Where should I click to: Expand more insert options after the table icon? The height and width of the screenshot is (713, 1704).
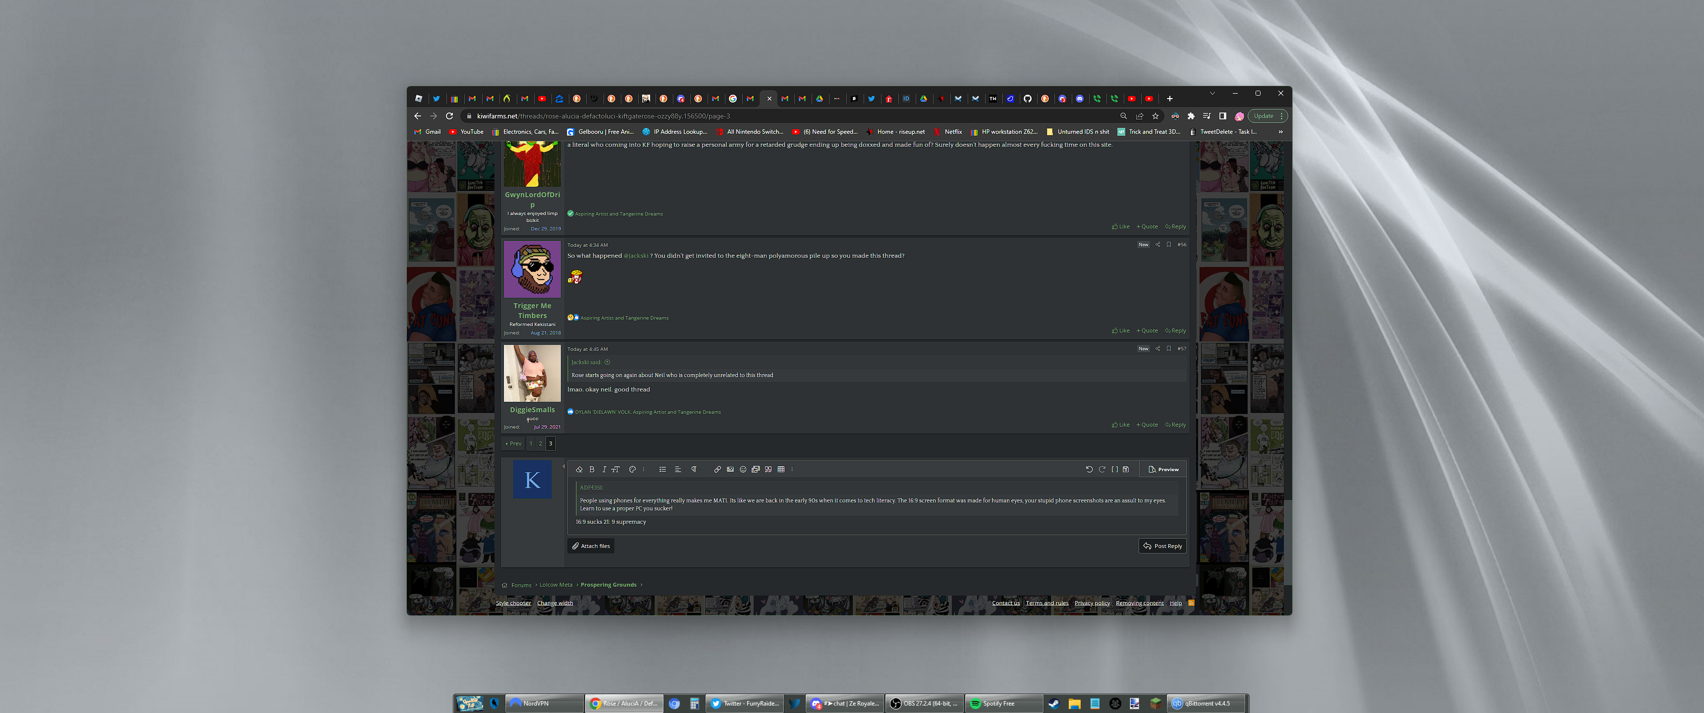(792, 470)
